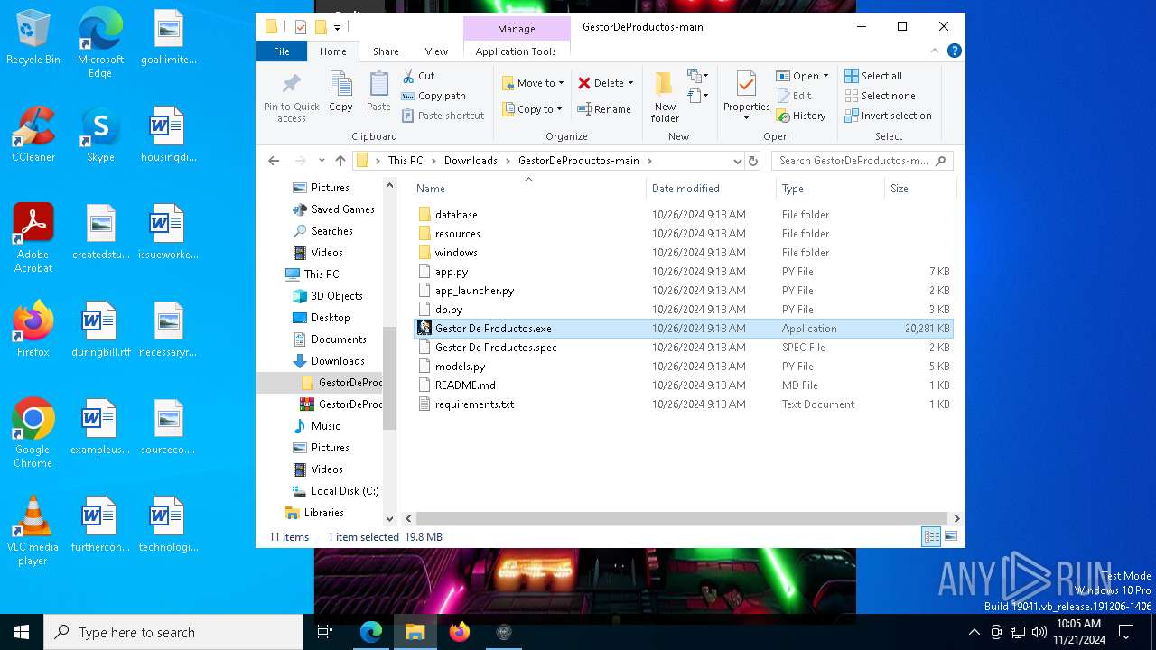Open Firefox from the taskbar

[x=460, y=632]
